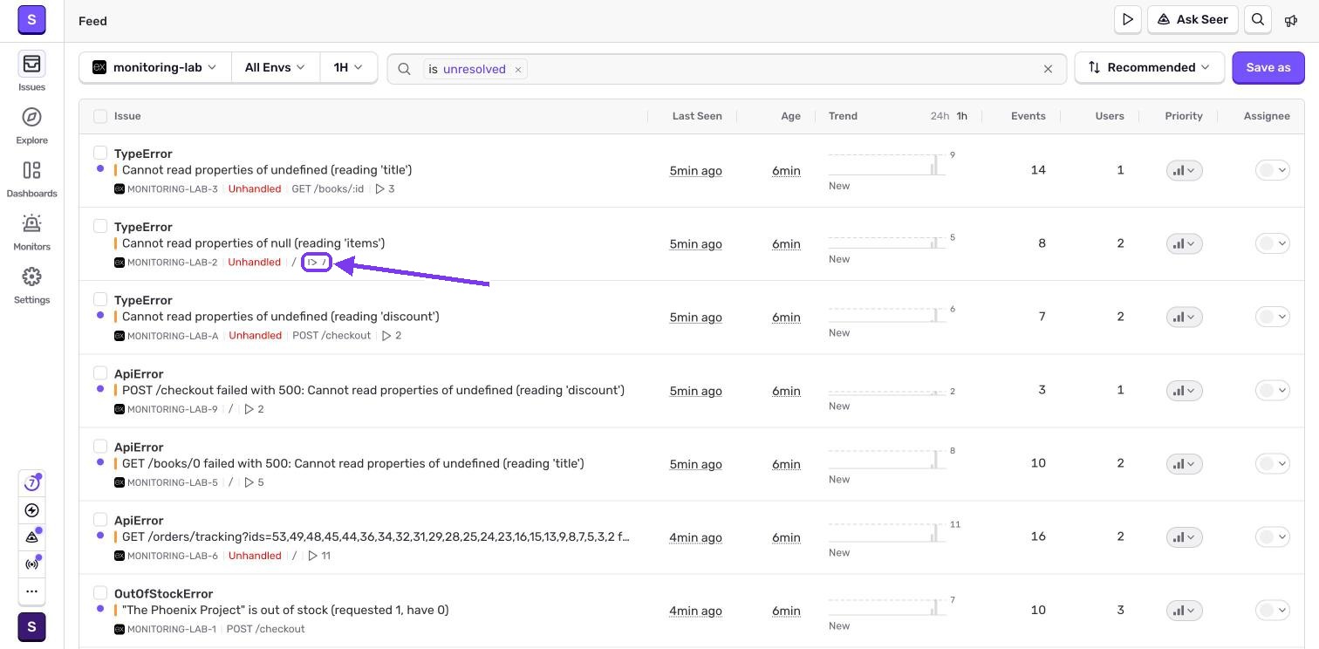Check the 'reading discount' TypeError row
Screen dimensions: 1319x649
tap(100, 299)
